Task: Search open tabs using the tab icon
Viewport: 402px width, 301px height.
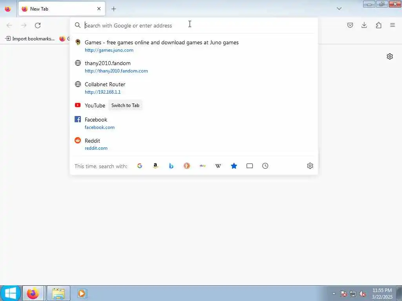Action: (x=249, y=166)
